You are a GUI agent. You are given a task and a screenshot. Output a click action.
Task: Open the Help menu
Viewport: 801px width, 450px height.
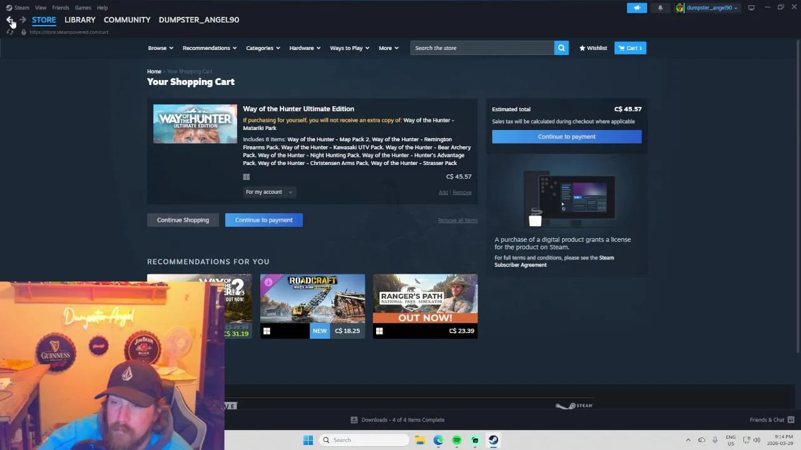pyautogui.click(x=102, y=7)
